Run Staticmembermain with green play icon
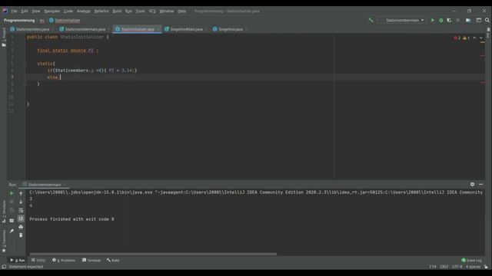The image size is (492, 276). coord(433,20)
